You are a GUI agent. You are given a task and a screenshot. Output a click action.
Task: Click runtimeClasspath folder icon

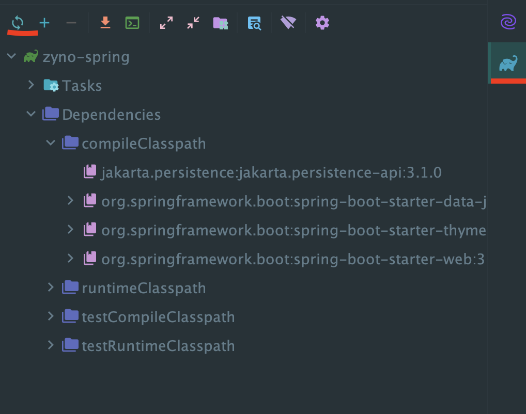[x=70, y=287]
